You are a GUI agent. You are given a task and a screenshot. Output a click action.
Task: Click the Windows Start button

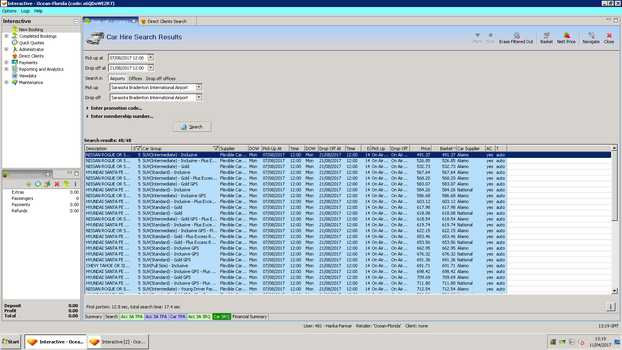[11, 342]
